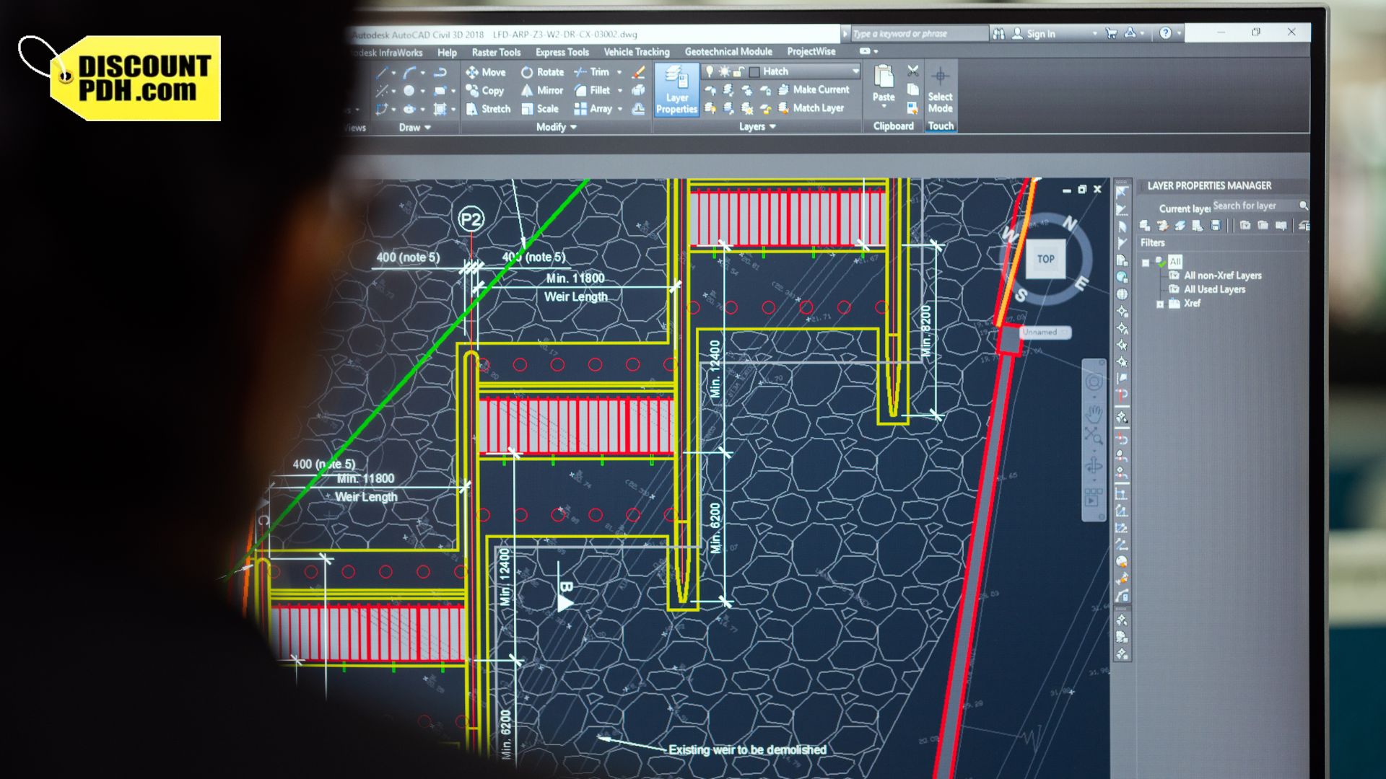
Task: Click the Hatch layer color swatch
Action: pyautogui.click(x=754, y=71)
